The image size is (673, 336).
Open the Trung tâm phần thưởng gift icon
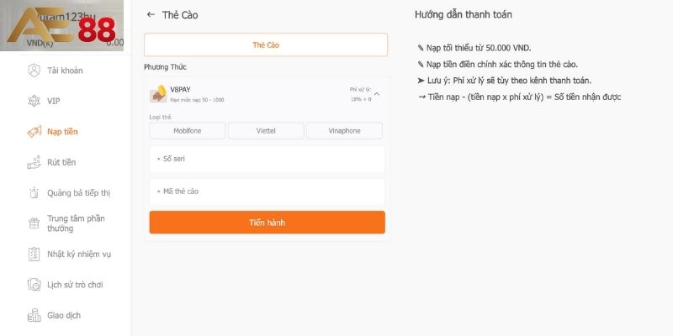pos(34,223)
